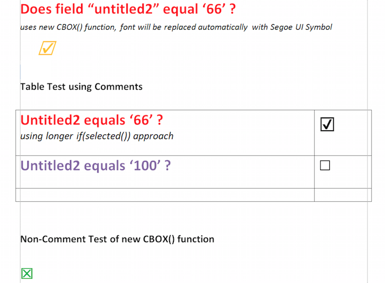Click the word Segoe UI Symbol

tap(301, 27)
